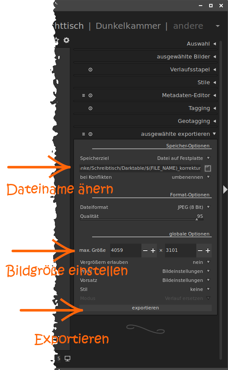Open Vergrößern erlauben dropdown (nein)
This screenshot has width=228, height=370.
(145, 262)
